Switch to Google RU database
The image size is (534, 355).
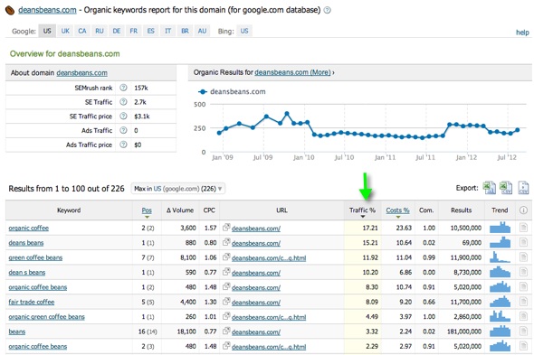tap(99, 31)
